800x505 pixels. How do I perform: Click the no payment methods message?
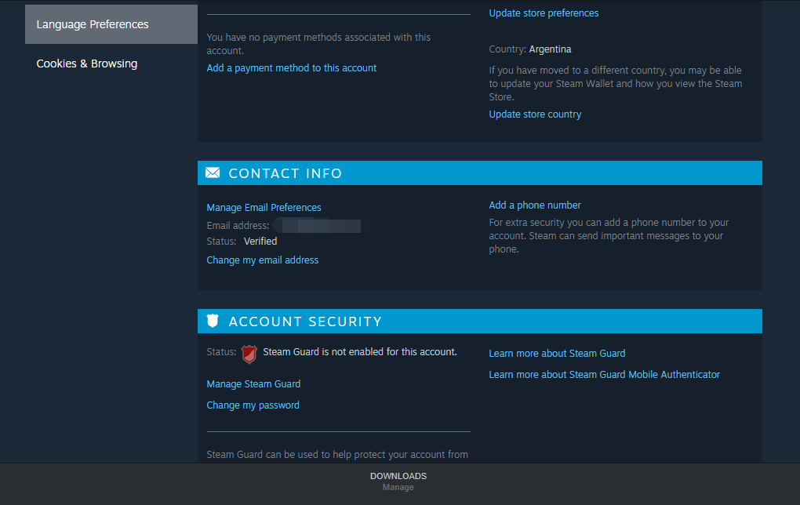pyautogui.click(x=318, y=44)
